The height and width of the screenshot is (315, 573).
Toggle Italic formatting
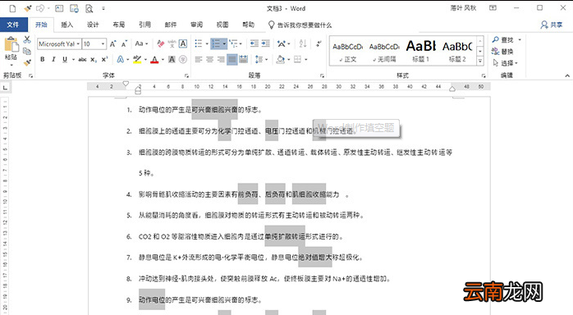point(53,60)
